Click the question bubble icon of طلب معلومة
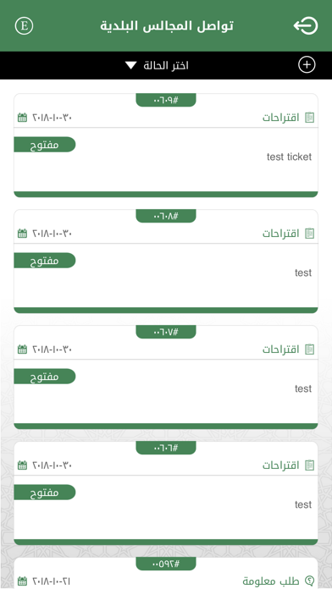The image size is (332, 589). pos(309,581)
